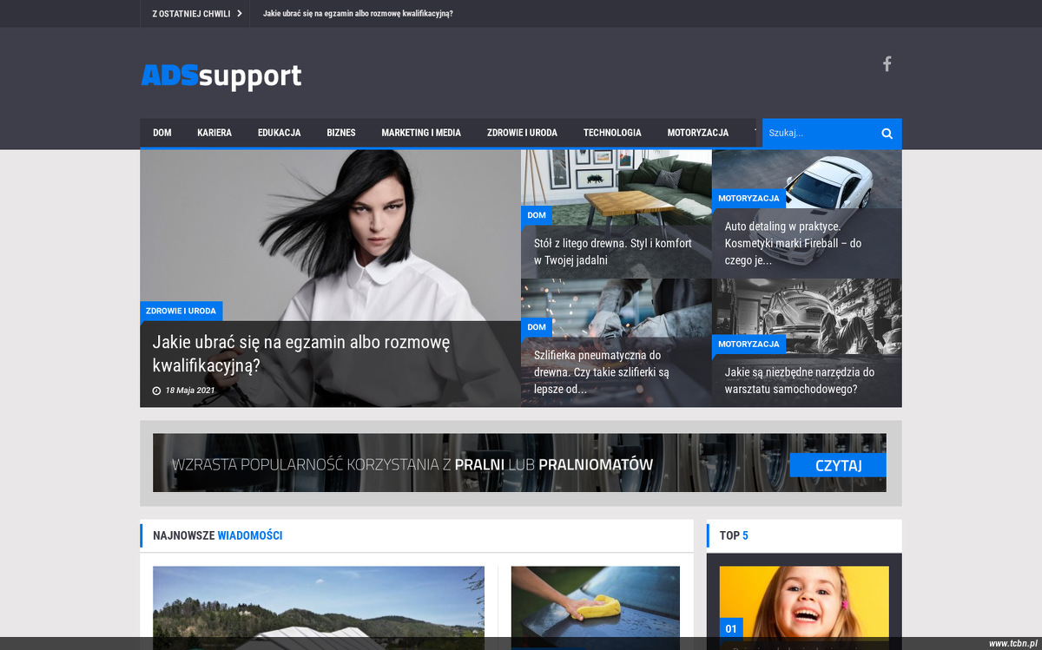Click the 18 Maja 2021 date

point(190,391)
